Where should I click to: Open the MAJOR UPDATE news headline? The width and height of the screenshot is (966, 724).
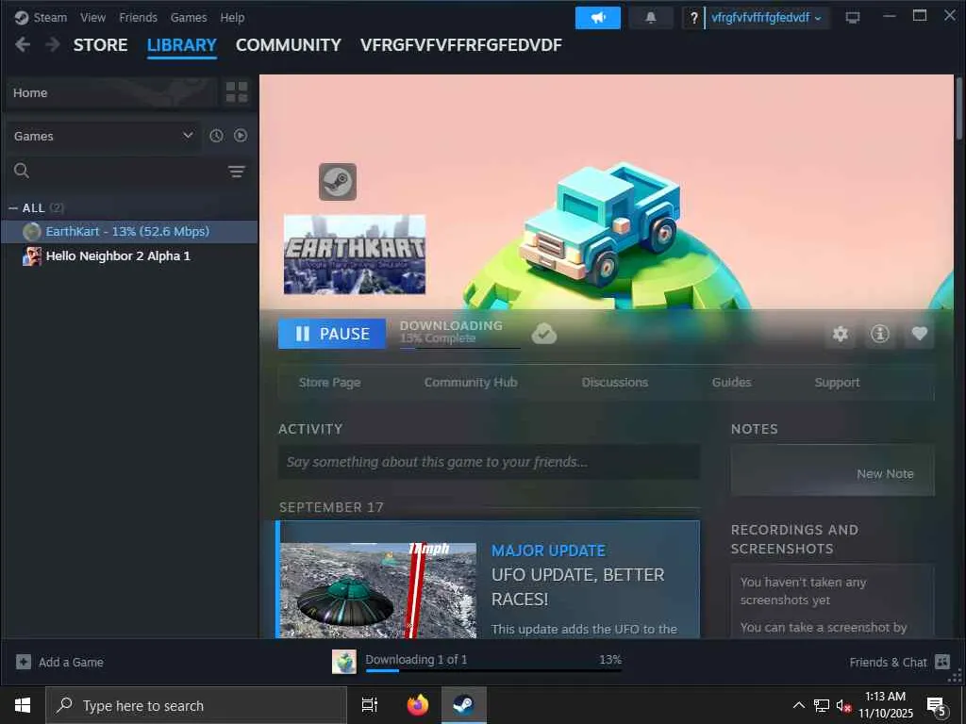(x=548, y=551)
